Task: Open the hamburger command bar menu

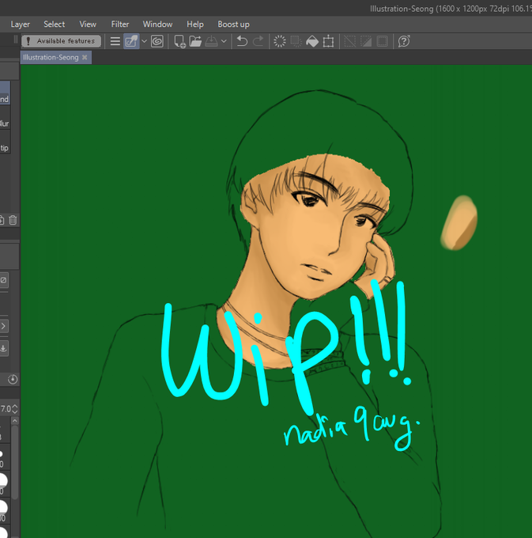Action: click(x=115, y=41)
